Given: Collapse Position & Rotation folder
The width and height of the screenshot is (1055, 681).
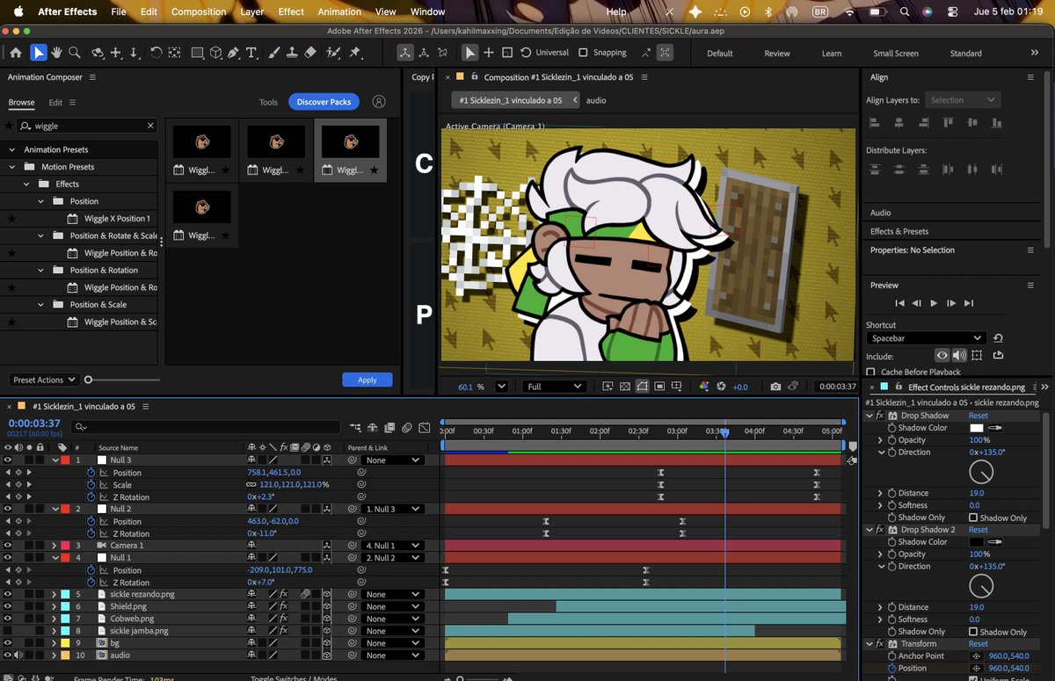Looking at the screenshot, I should point(40,271).
